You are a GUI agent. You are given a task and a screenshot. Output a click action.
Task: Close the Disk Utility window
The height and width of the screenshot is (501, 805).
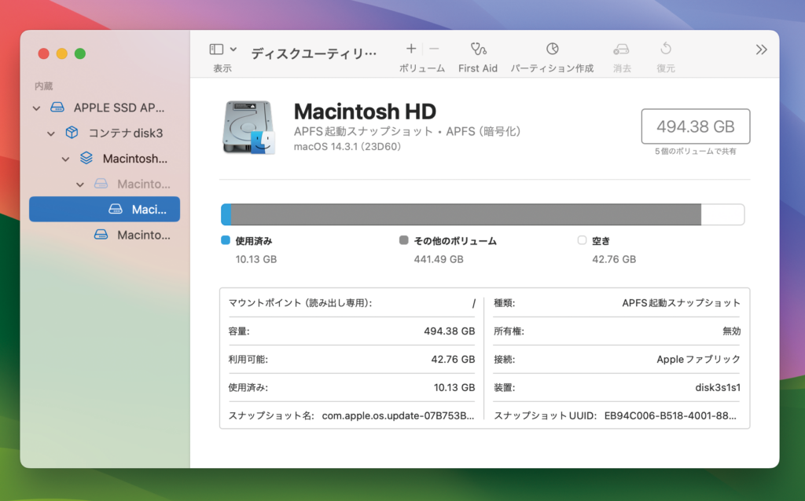[x=44, y=54]
